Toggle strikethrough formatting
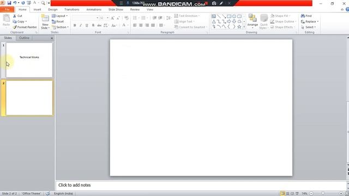349x196 pixels. (x=99, y=26)
